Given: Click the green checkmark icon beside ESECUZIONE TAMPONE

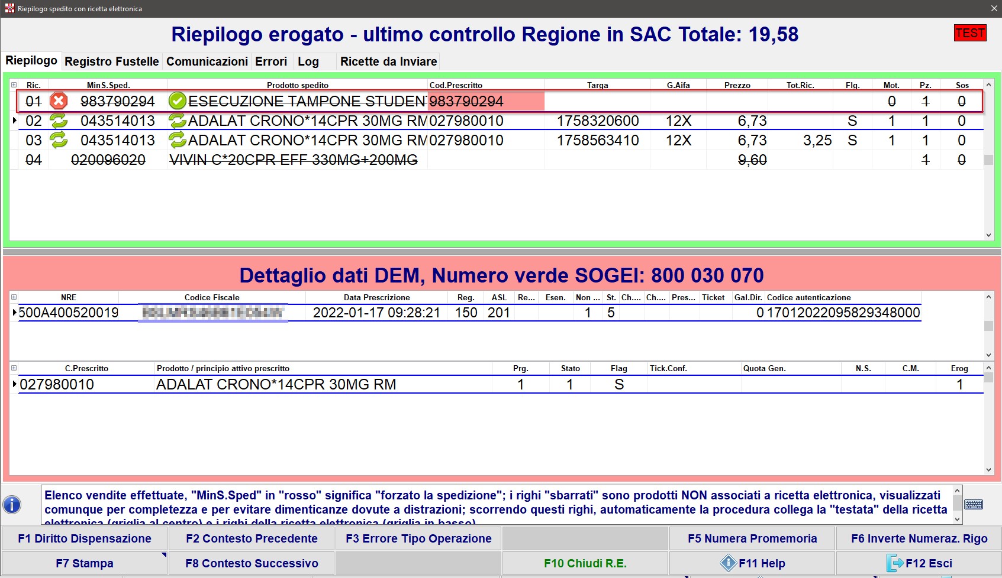Looking at the screenshot, I should tap(177, 101).
